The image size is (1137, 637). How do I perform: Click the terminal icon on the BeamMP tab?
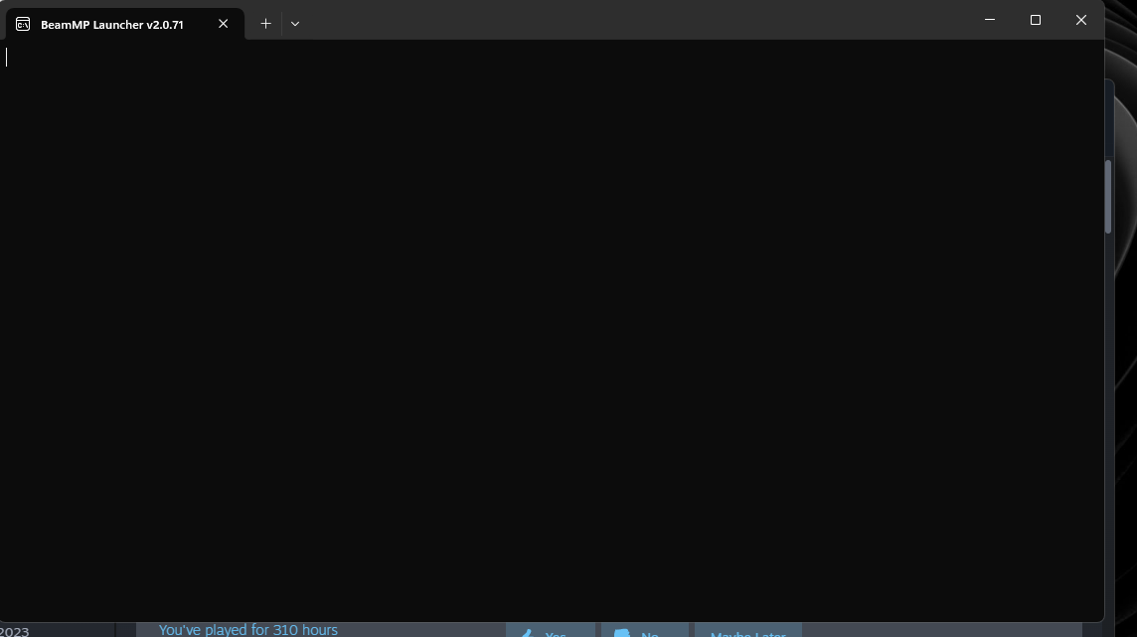23,24
